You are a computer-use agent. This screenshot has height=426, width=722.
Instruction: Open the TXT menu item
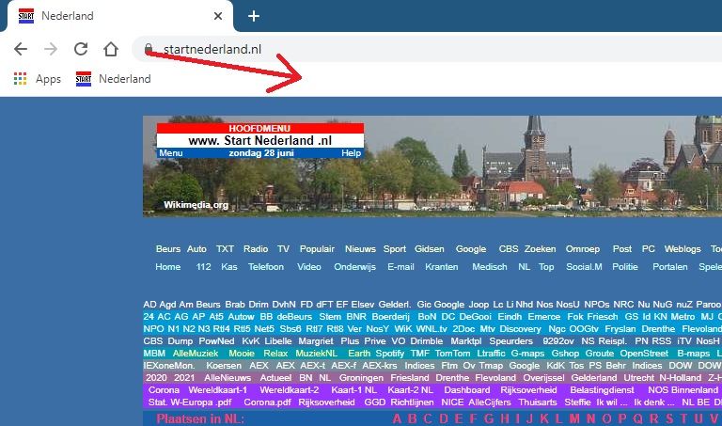226,249
